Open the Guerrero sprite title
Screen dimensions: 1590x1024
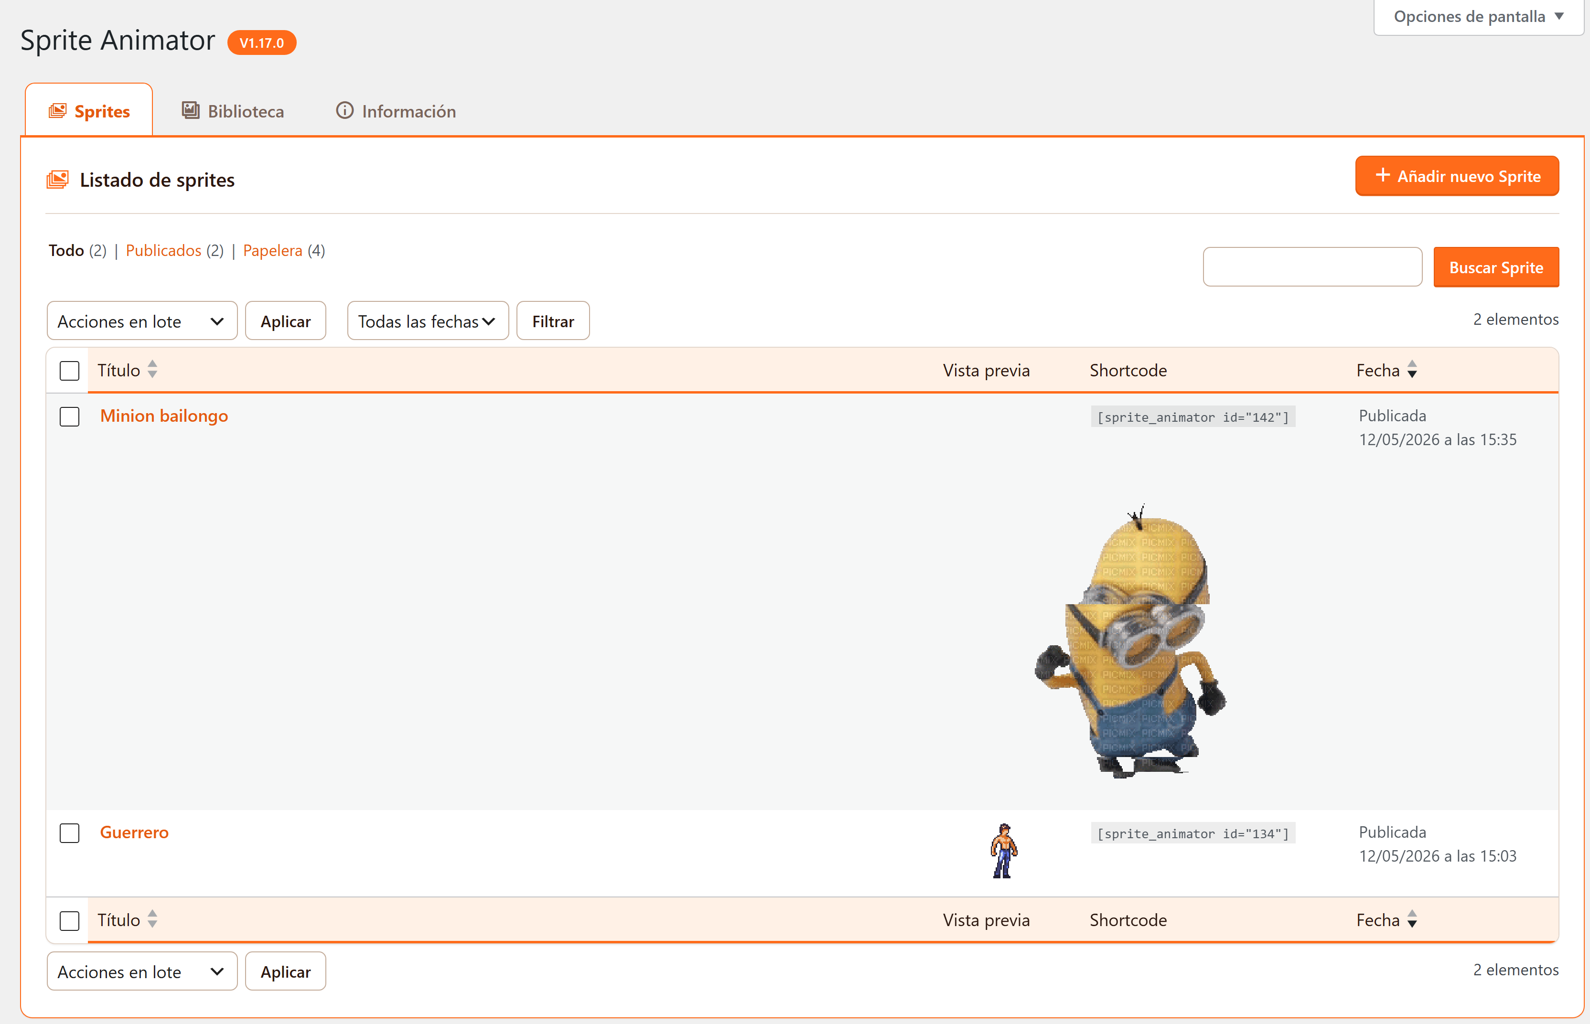[134, 832]
